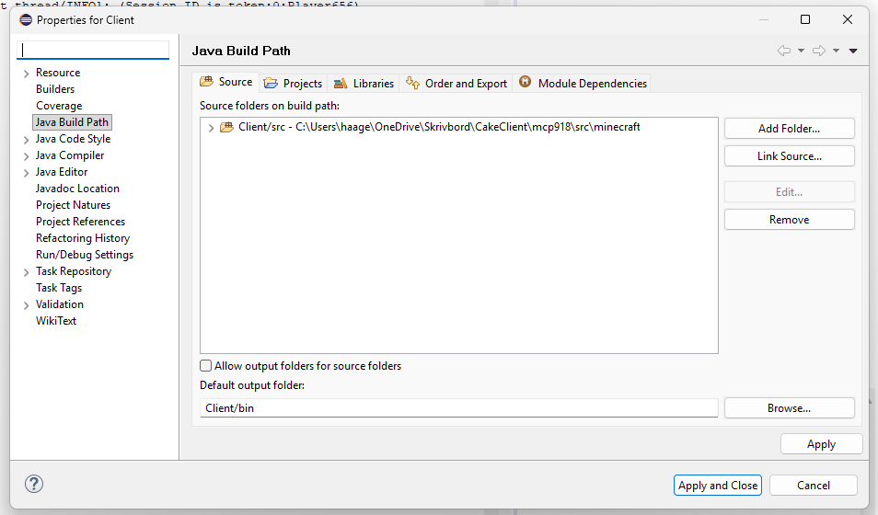The height and width of the screenshot is (515, 878).
Task: Select Project Natures in tree
Action: (x=73, y=205)
